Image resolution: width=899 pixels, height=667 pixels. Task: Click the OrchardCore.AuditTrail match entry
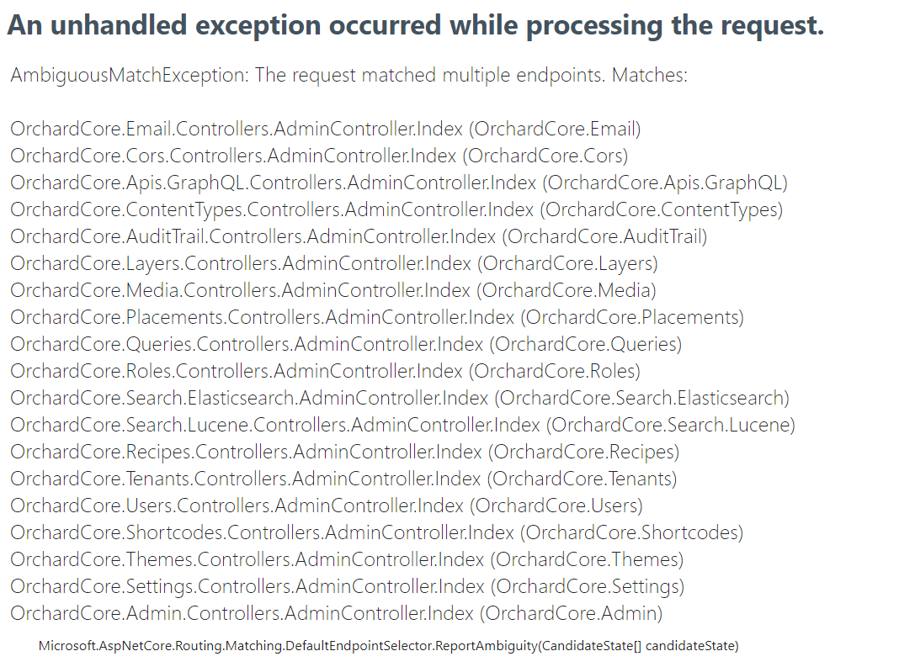click(359, 237)
